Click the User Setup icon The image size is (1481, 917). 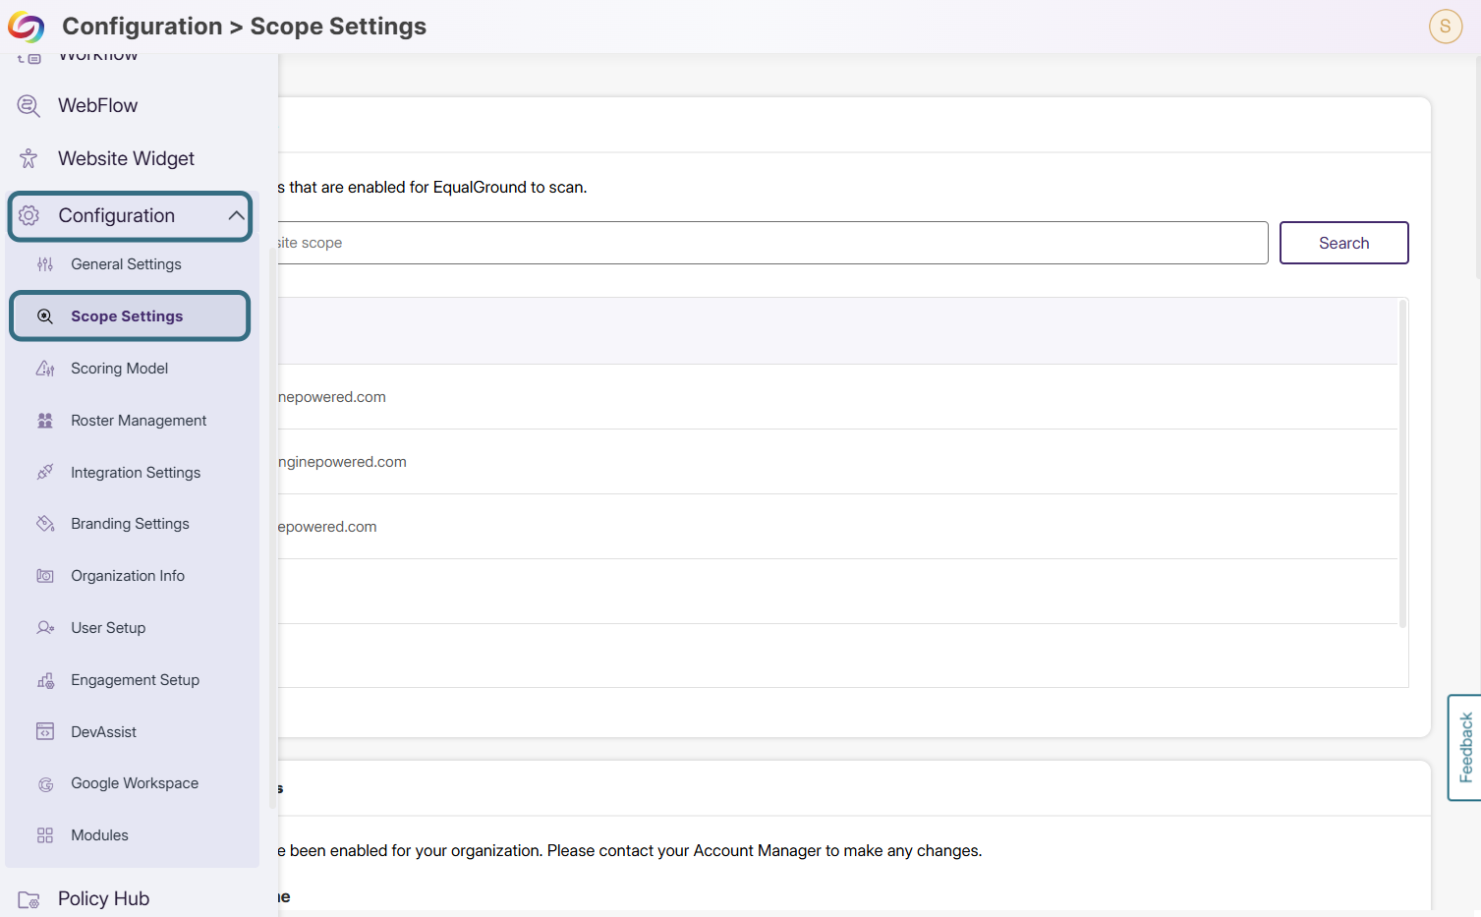(x=45, y=628)
